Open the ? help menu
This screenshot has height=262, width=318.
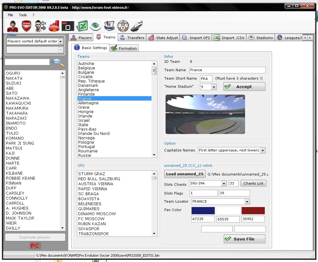[x=33, y=15]
